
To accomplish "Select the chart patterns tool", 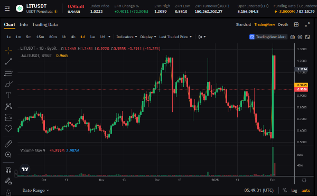I will (8, 106).
